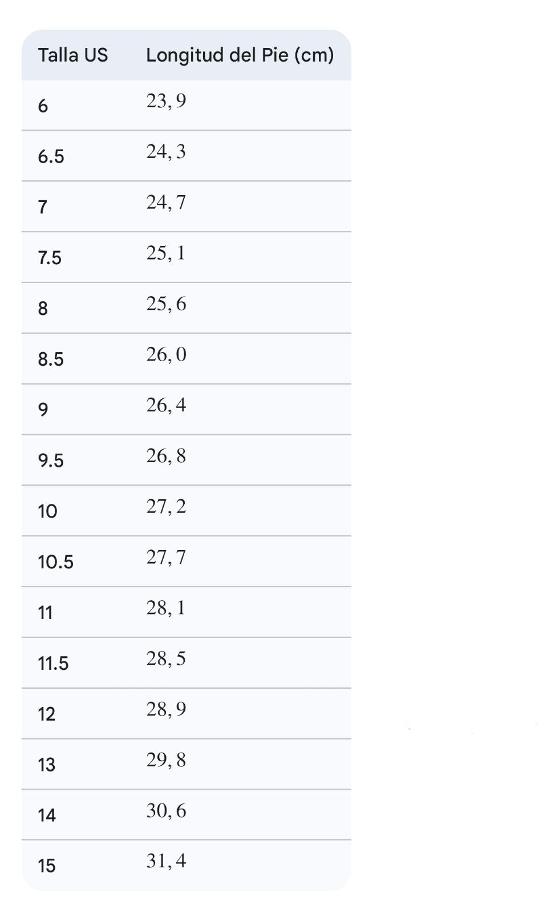Select the size 10 row label
Image resolution: width=547 pixels, height=913 pixels.
click(47, 511)
